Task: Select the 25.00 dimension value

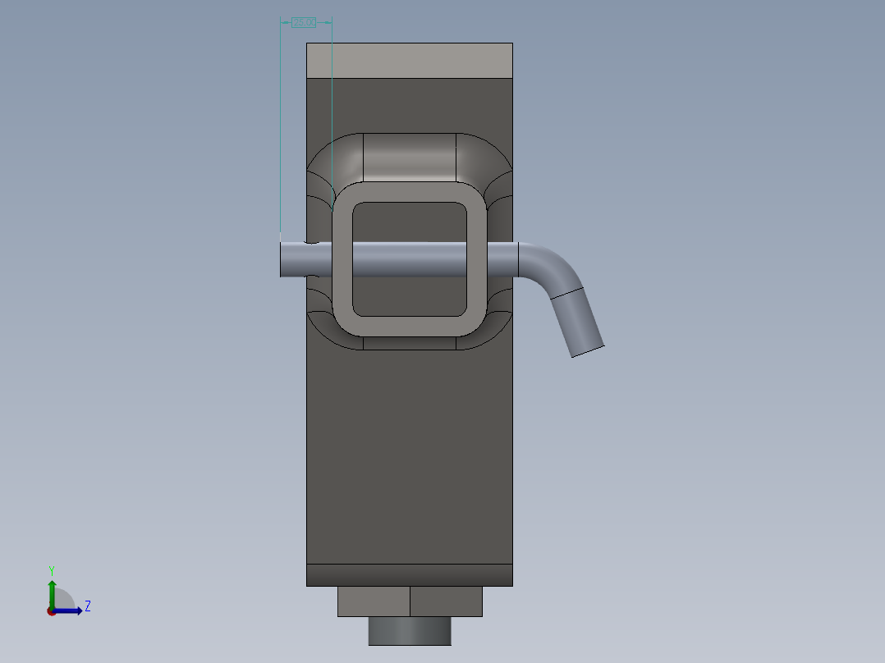Action: click(304, 23)
